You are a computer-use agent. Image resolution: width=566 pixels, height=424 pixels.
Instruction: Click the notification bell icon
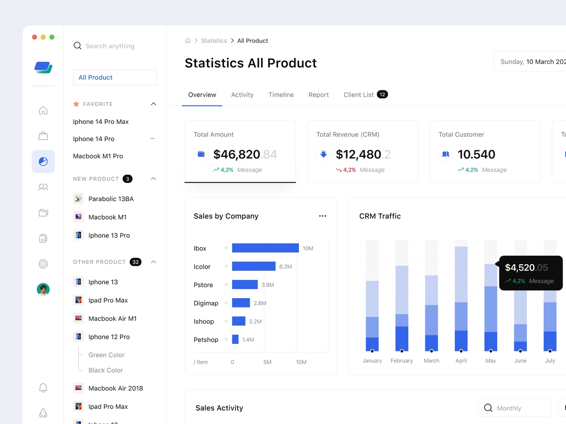pyautogui.click(x=43, y=388)
